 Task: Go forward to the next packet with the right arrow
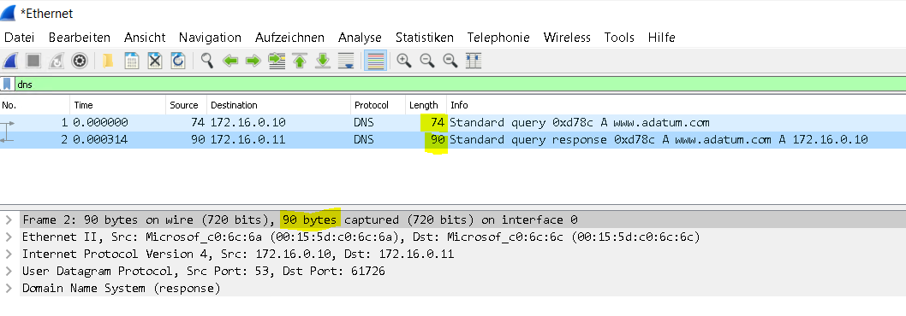(253, 61)
